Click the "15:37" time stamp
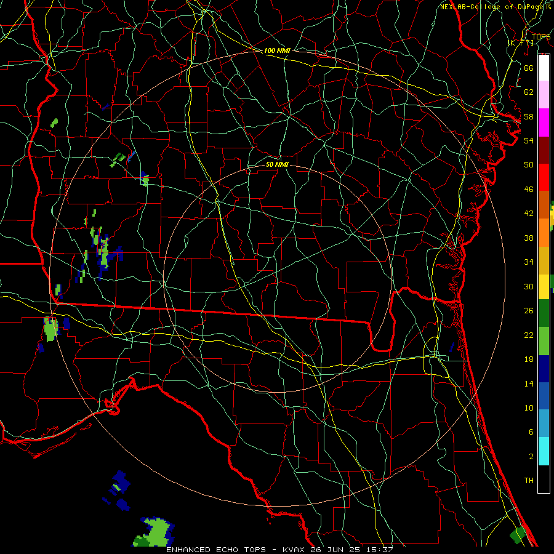554x554 pixels. click(380, 550)
